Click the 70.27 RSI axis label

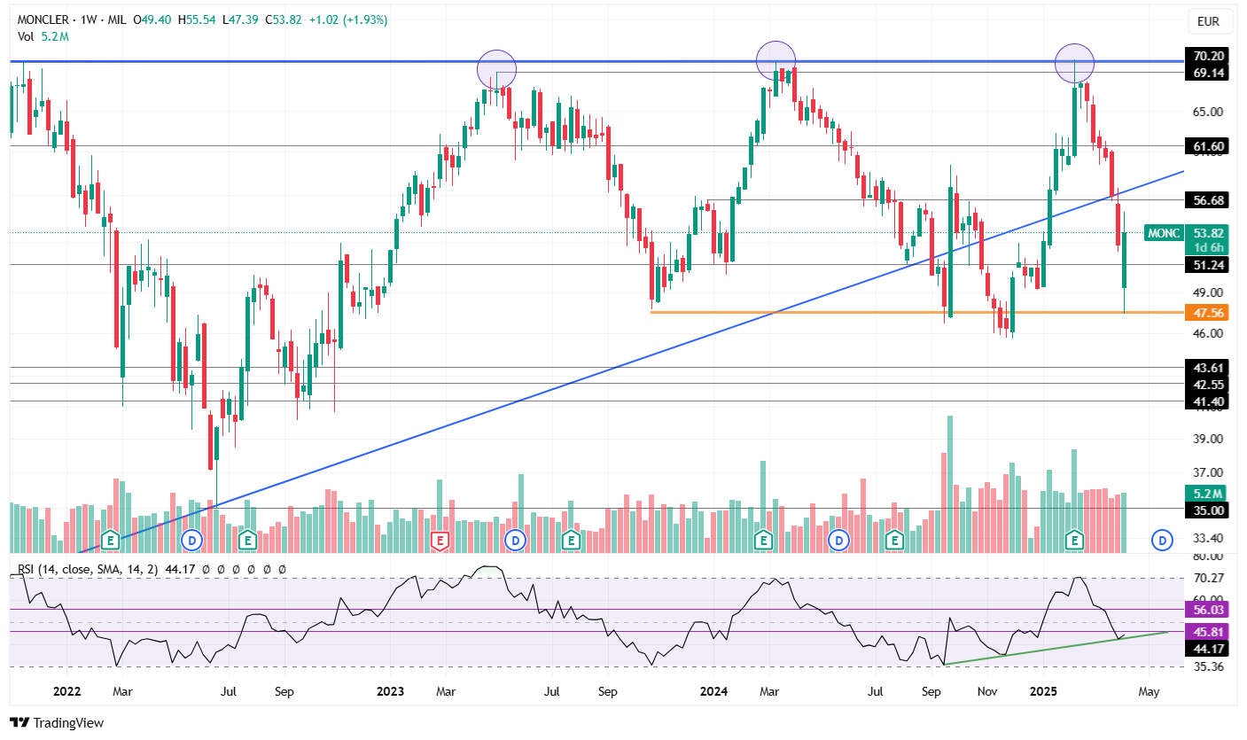click(x=1208, y=579)
